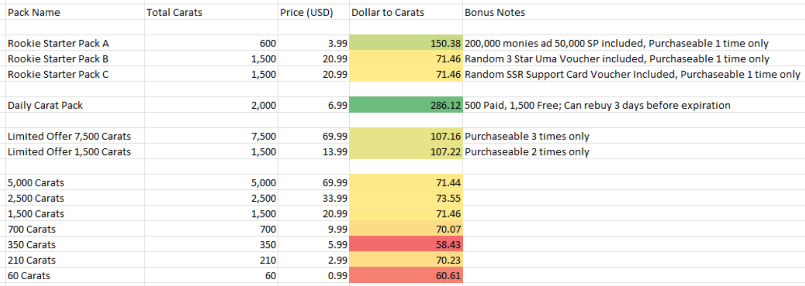Screen dimensions: 805x286
Task: Click the Bonus Notes header cell
Action: (634, 12)
